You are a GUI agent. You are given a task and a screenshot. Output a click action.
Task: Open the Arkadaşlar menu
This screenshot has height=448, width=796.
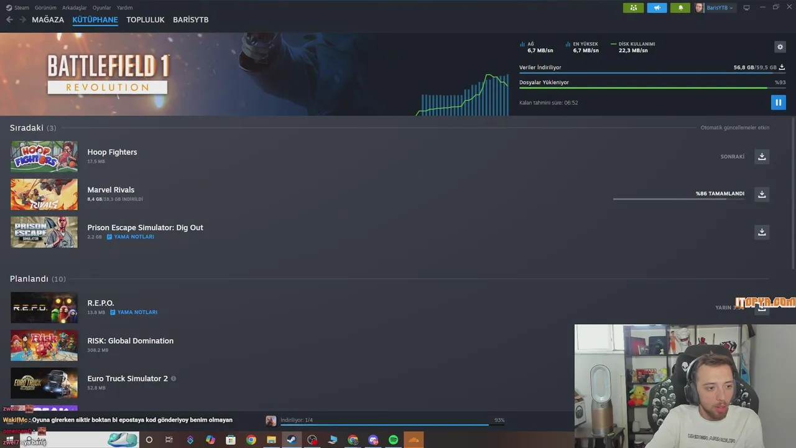[75, 7]
